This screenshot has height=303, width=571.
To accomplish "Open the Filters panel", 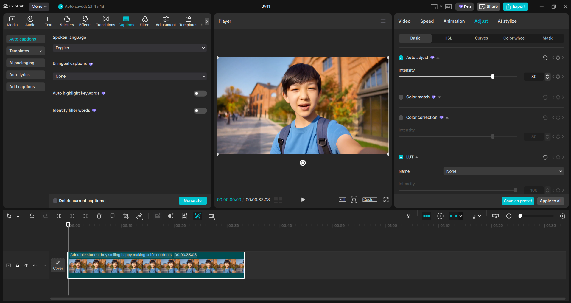I will (145, 21).
